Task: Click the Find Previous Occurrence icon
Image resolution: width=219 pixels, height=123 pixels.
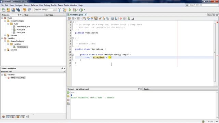Action: (88, 18)
